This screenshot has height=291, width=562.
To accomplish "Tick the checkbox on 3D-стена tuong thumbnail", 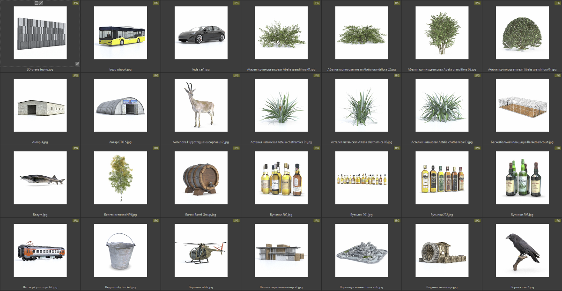I will (77, 63).
